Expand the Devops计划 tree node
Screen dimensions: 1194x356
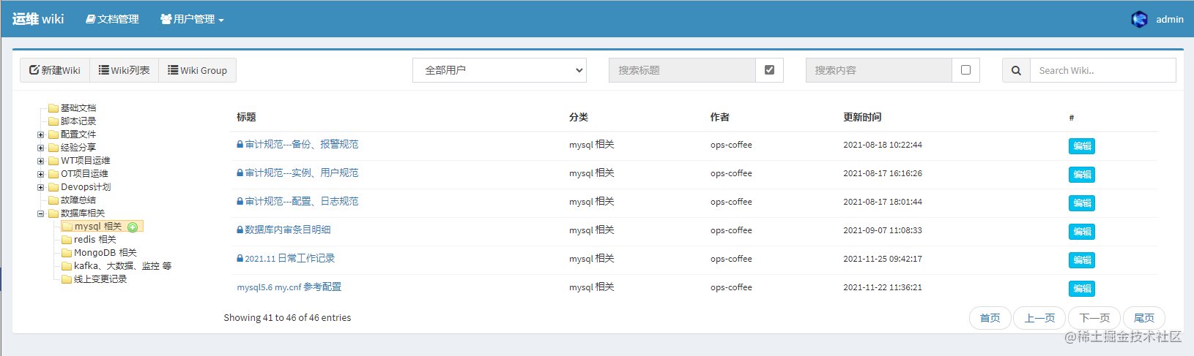(x=41, y=187)
